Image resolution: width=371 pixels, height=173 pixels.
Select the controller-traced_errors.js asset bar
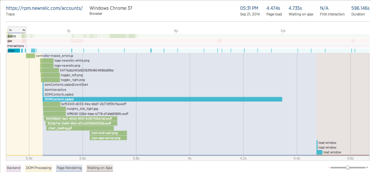point(30,56)
